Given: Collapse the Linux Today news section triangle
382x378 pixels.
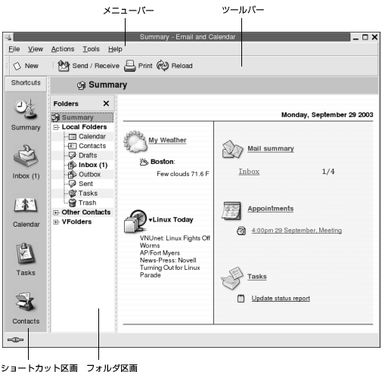Looking at the screenshot, I should (x=151, y=221).
